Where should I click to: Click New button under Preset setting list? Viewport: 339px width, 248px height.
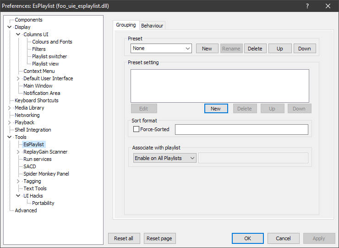(x=216, y=109)
